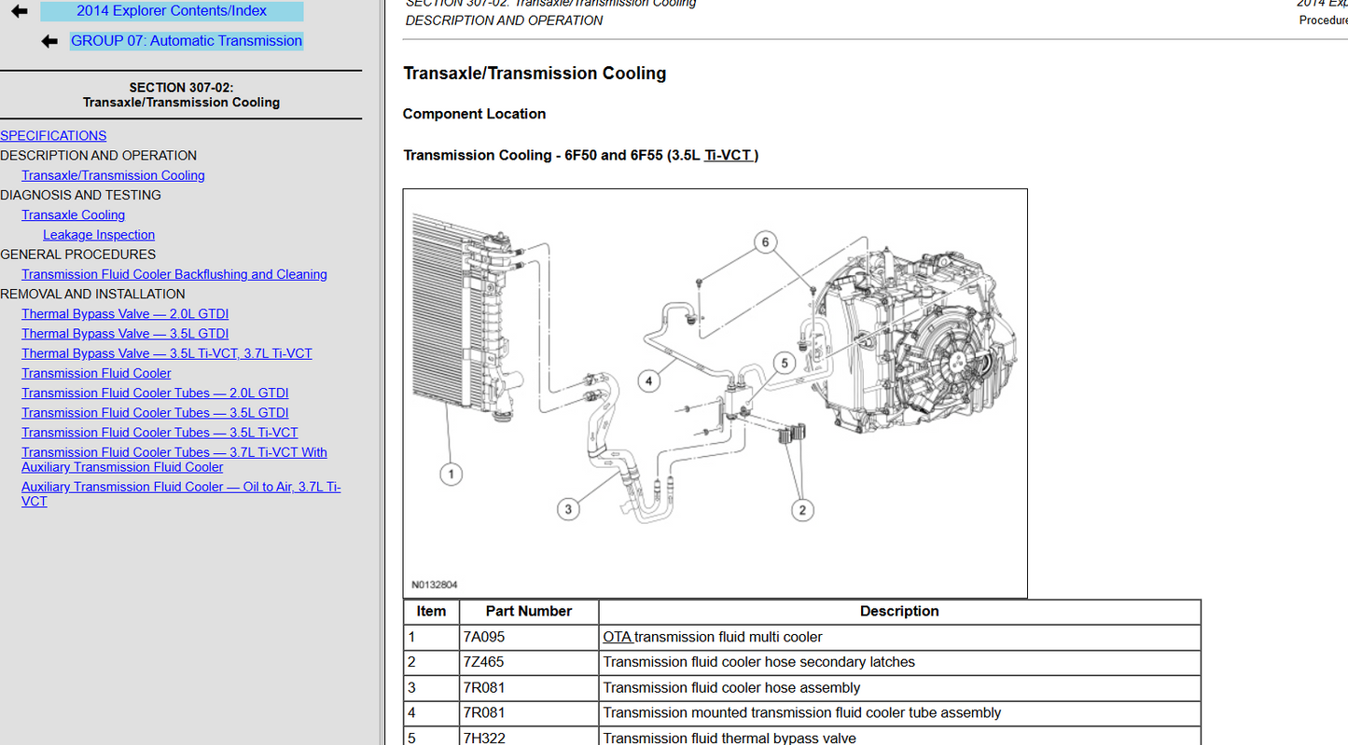1348x745 pixels.
Task: Click the Ti-VCT abbreviation in heading
Action: [728, 156]
